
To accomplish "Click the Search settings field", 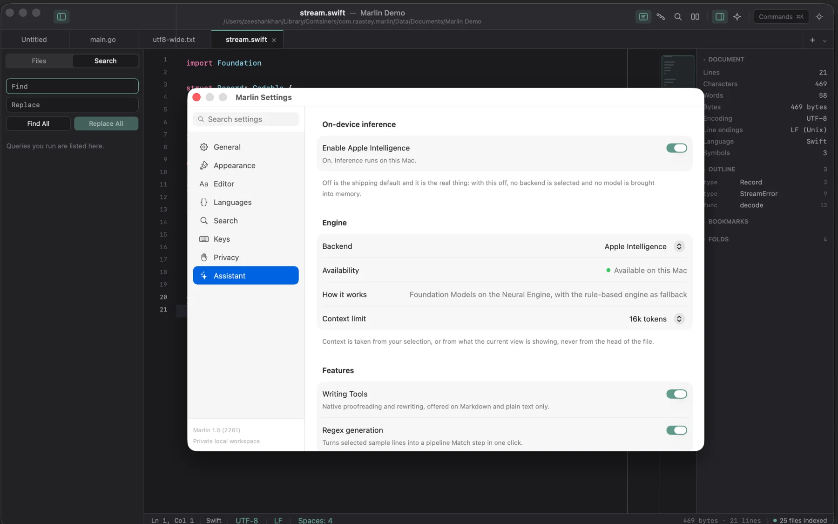I will coord(245,119).
